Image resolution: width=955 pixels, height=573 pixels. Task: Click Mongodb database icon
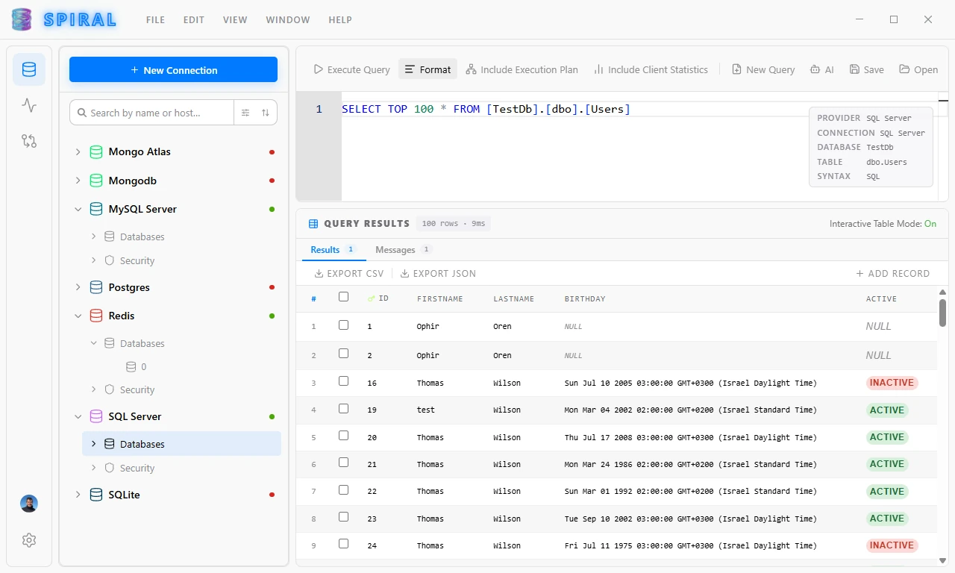point(96,181)
